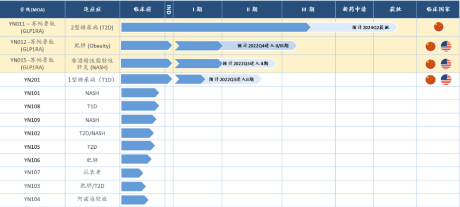The width and height of the screenshot is (460, 207).
Task: Click the China flag in YN201 row
Action: [431, 79]
